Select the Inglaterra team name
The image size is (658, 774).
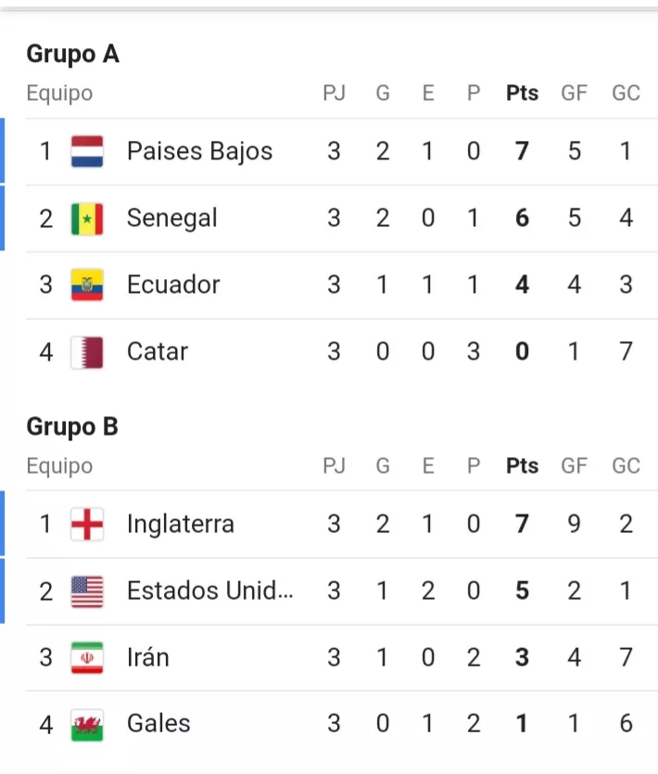point(180,525)
